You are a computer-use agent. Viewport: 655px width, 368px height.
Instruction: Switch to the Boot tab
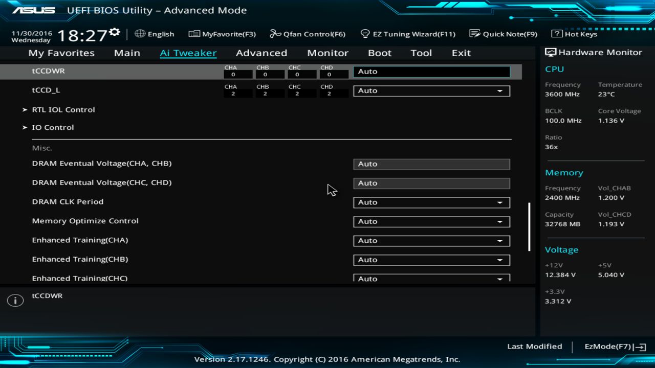380,53
